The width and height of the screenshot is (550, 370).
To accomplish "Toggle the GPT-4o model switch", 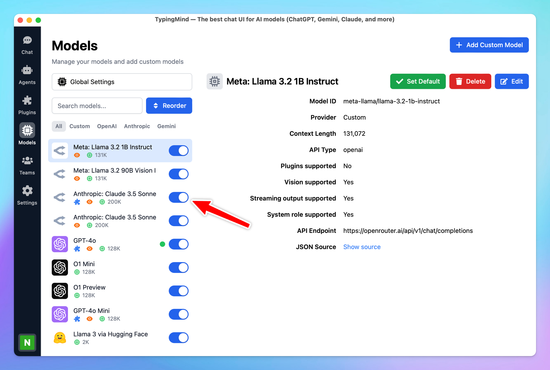I will 179,244.
